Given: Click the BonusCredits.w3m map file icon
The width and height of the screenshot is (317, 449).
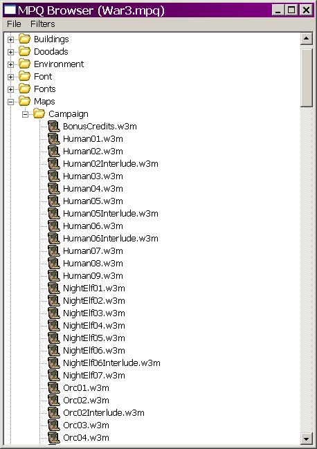Looking at the screenshot, I should (x=54, y=127).
